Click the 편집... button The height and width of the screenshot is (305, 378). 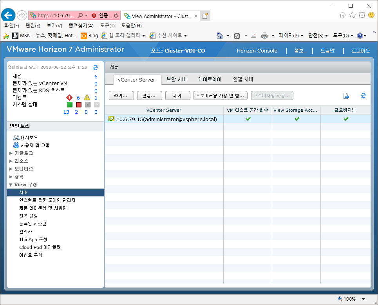150,96
